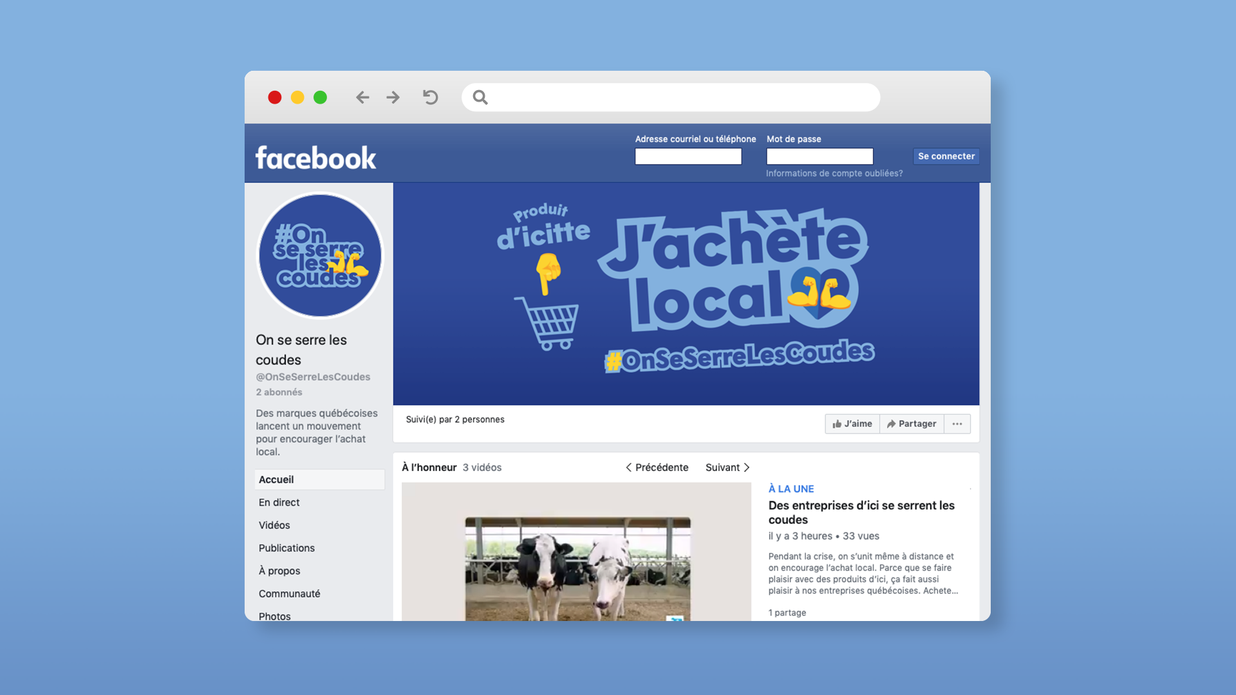The width and height of the screenshot is (1236, 695).
Task: Open the Des entreprises d'ici video title
Action: (x=861, y=512)
